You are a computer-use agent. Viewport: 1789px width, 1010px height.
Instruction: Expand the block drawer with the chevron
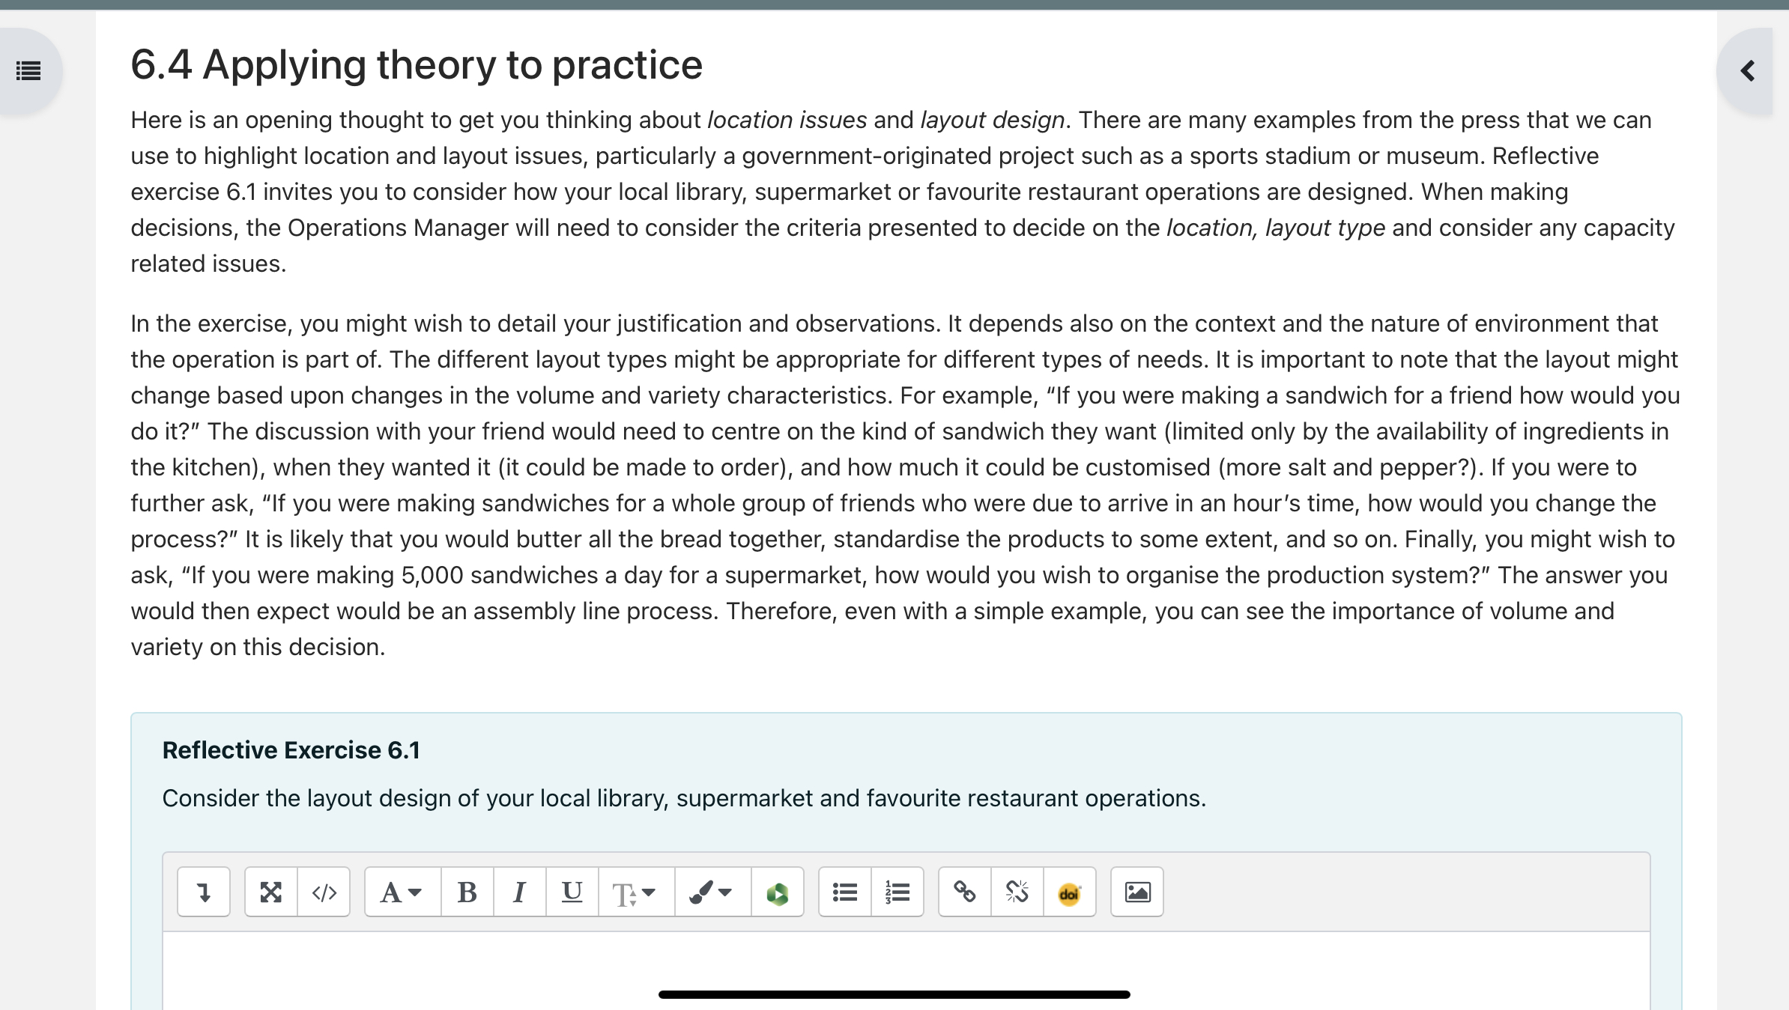tap(1746, 71)
